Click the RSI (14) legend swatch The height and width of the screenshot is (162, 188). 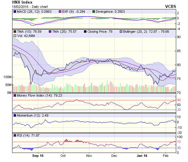(15, 135)
